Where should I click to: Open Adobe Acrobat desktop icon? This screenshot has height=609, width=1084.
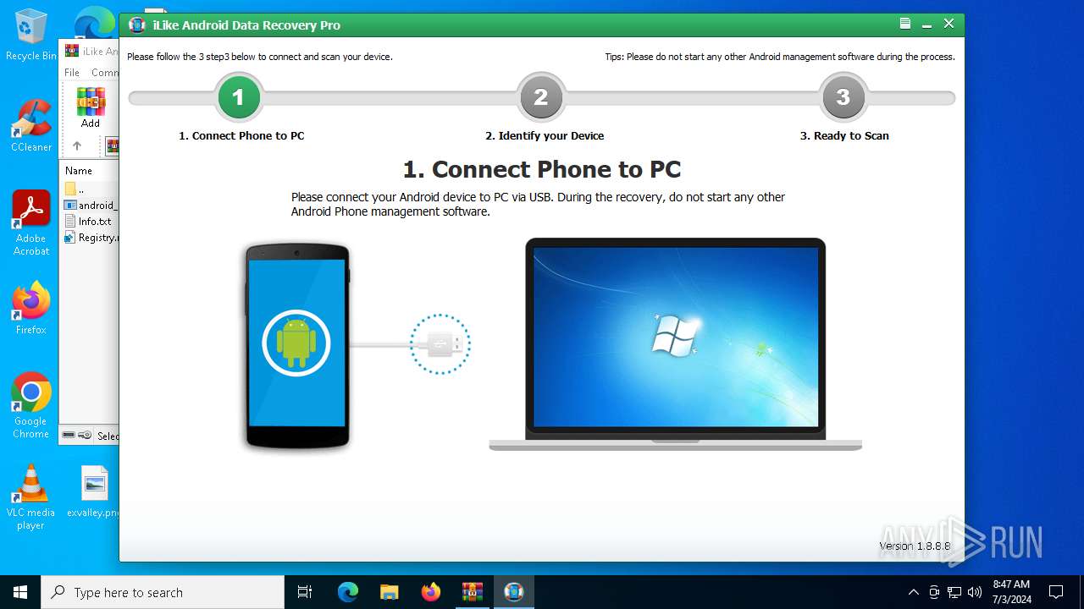point(31,223)
